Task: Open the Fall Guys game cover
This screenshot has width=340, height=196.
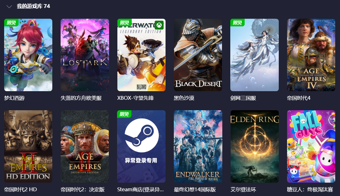Action: coord(311,146)
